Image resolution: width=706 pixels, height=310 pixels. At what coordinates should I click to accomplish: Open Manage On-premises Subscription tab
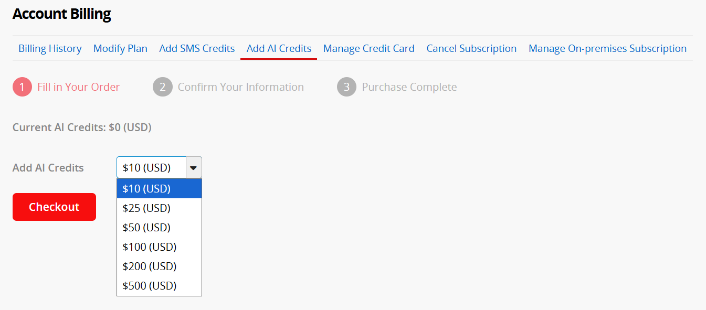point(607,49)
